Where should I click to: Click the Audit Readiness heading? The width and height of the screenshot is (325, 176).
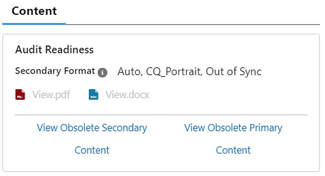point(54,49)
